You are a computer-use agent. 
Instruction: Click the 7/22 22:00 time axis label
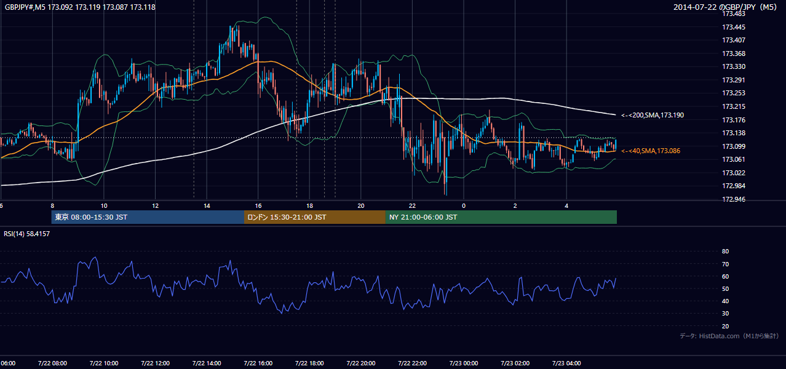[412, 363]
